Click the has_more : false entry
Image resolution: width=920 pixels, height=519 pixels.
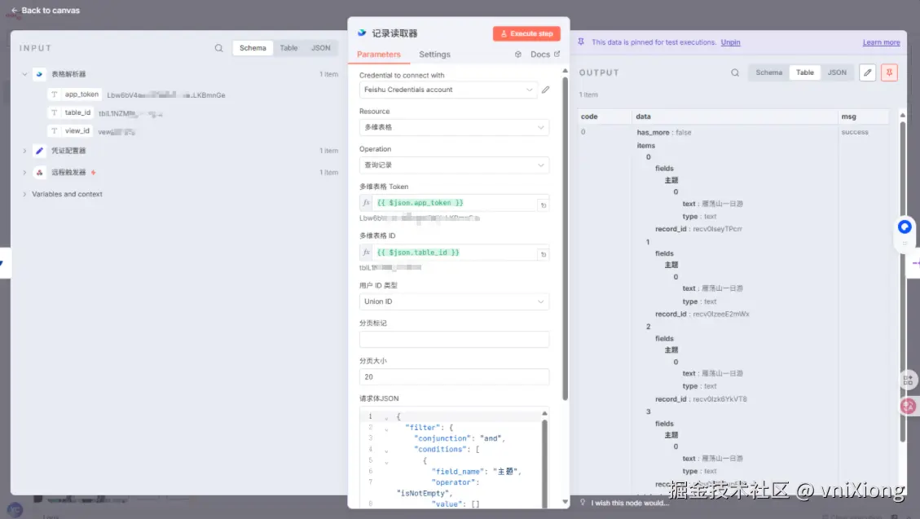click(663, 133)
